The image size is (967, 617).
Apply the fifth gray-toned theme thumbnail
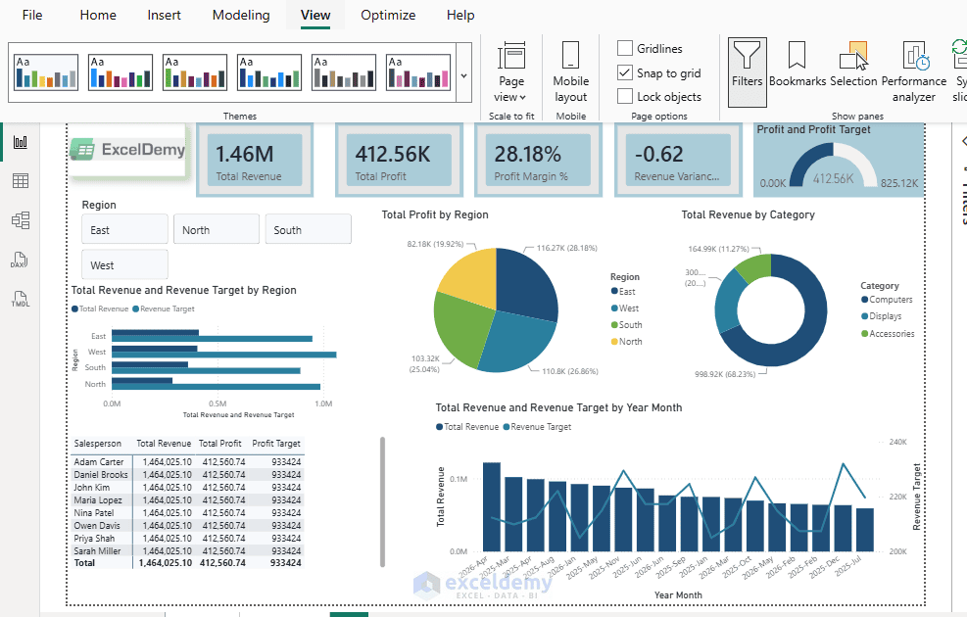click(344, 72)
